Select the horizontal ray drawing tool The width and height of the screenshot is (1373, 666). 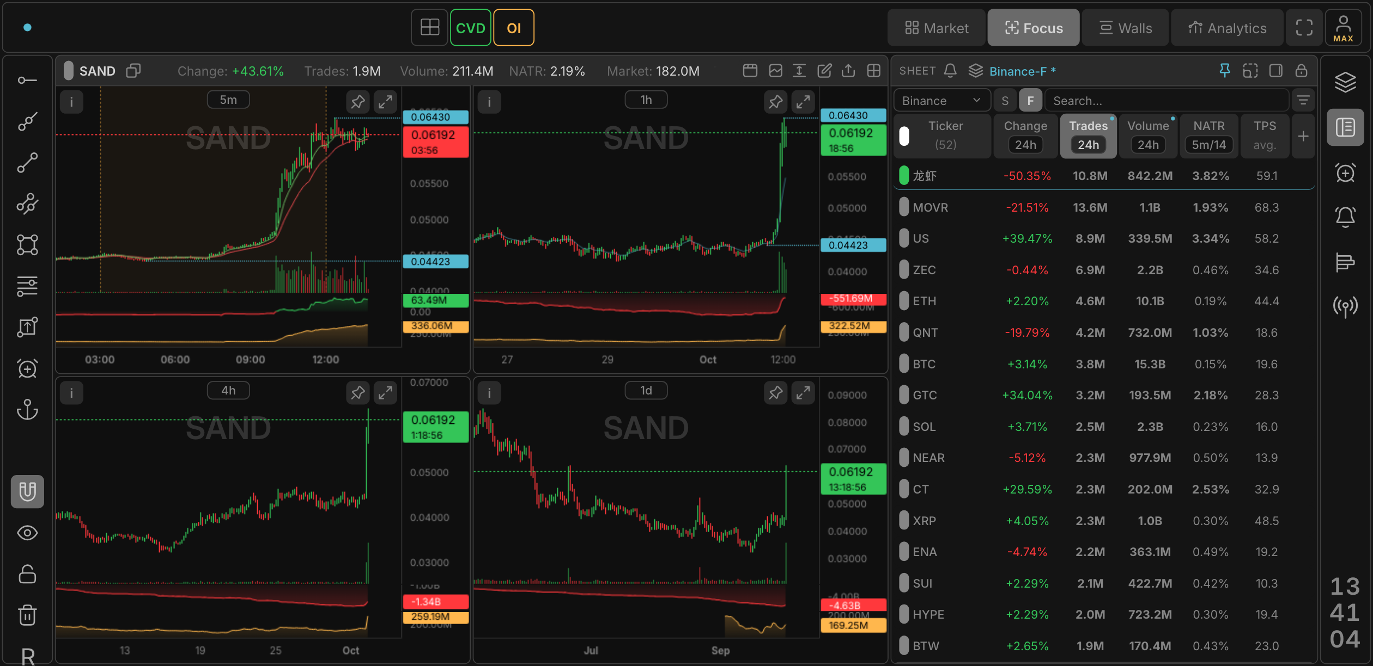(x=27, y=81)
